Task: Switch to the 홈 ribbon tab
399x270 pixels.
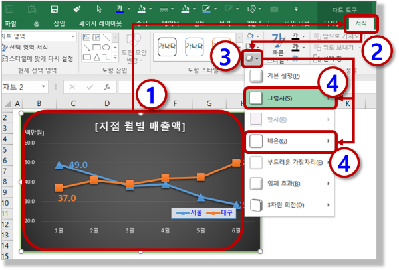Action: click(x=37, y=24)
